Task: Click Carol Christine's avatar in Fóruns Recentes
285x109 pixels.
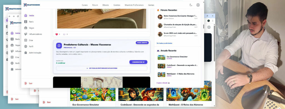Action: coord(160,17)
